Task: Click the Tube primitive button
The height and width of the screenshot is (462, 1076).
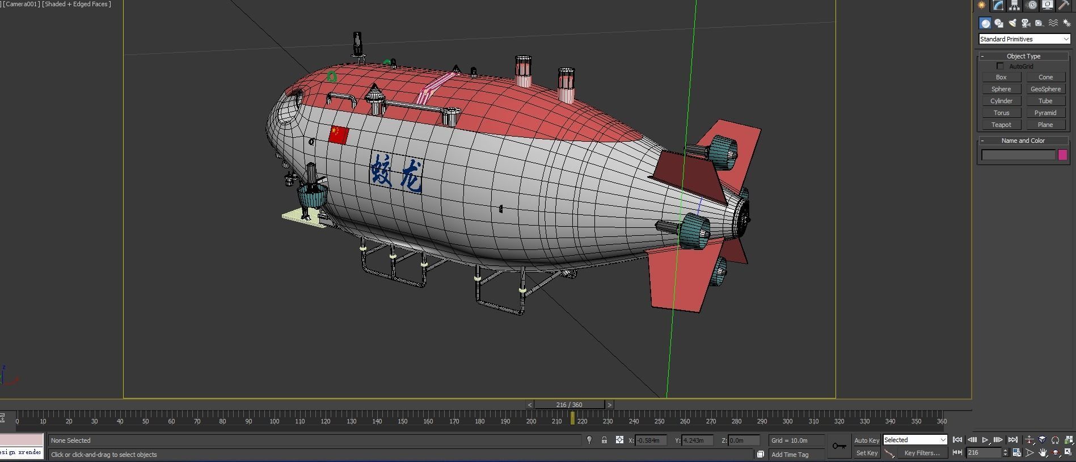Action: coord(1045,101)
